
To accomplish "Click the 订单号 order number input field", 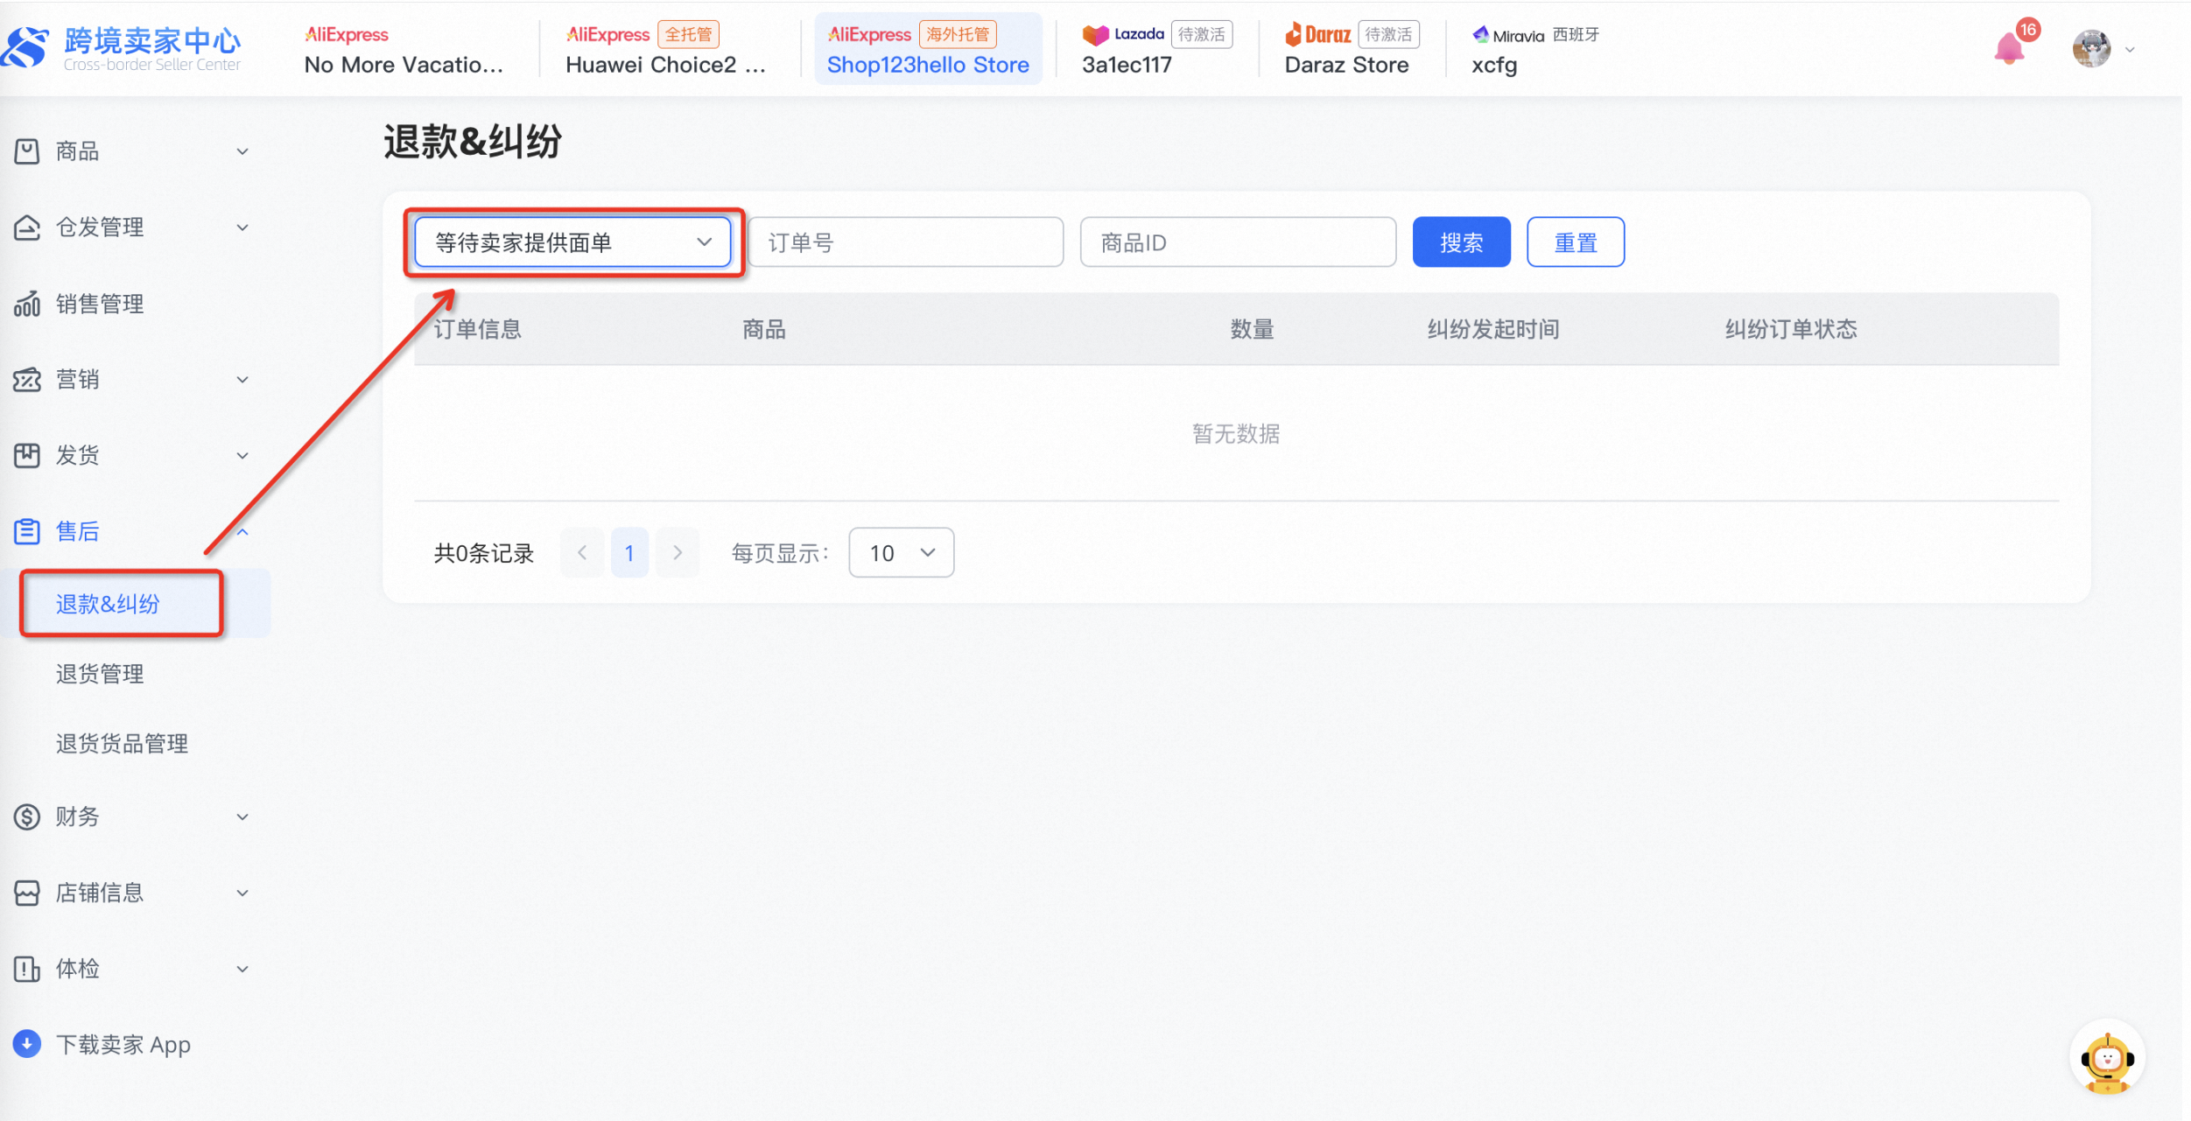I will click(904, 242).
